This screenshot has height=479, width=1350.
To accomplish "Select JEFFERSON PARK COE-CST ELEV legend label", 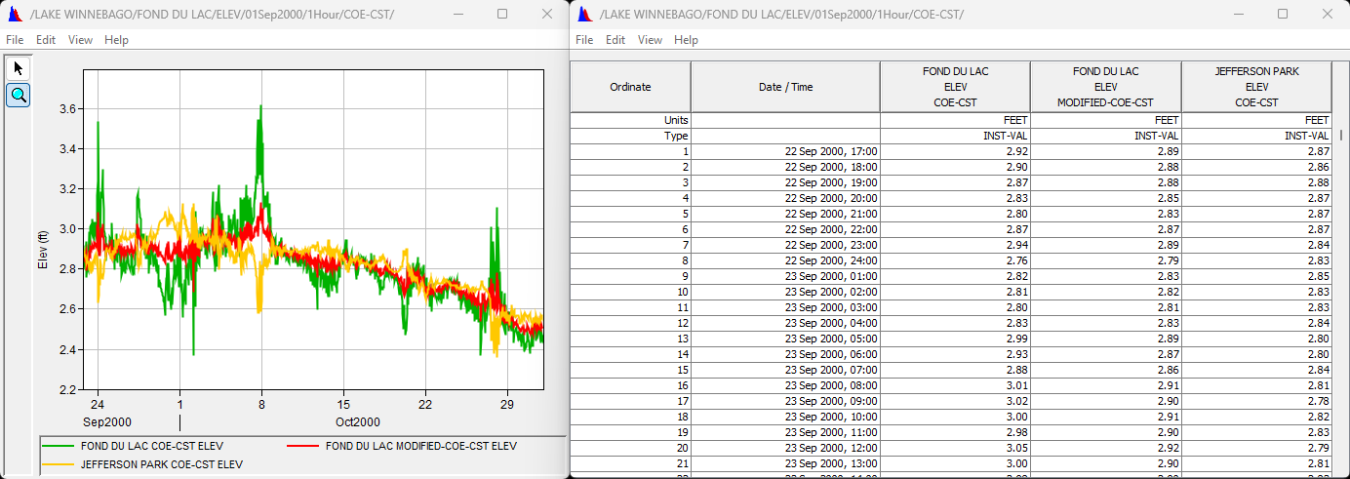I will [x=161, y=464].
